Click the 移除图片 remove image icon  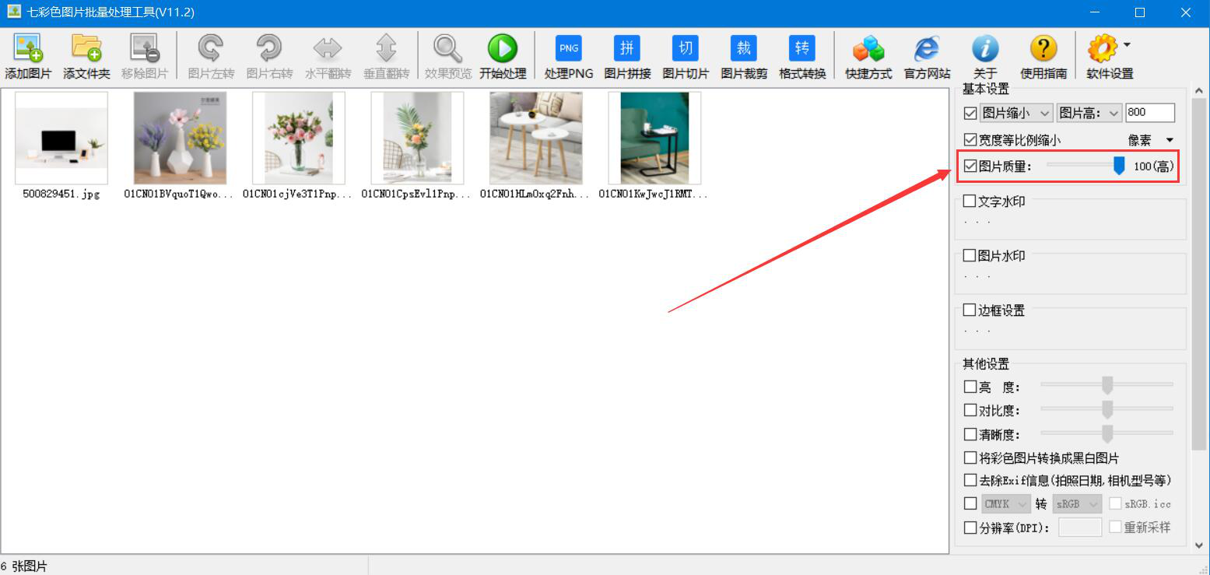point(145,48)
